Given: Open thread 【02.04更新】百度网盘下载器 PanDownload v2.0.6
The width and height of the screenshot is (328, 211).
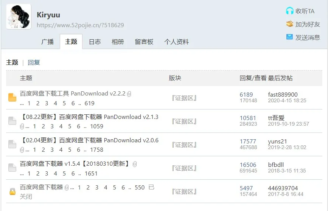Looking at the screenshot, I should click(89, 140).
